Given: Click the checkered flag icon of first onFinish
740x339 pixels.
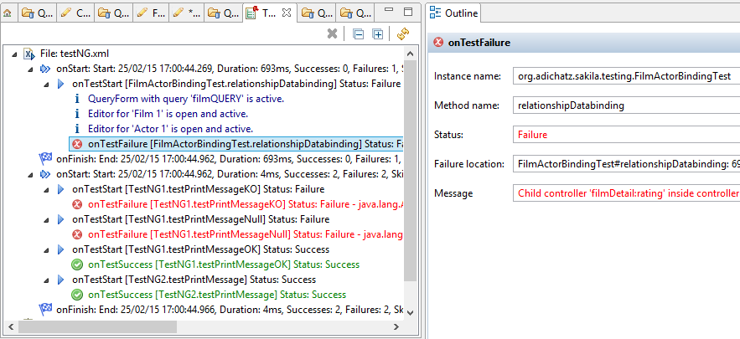Looking at the screenshot, I should pyautogui.click(x=45, y=159).
